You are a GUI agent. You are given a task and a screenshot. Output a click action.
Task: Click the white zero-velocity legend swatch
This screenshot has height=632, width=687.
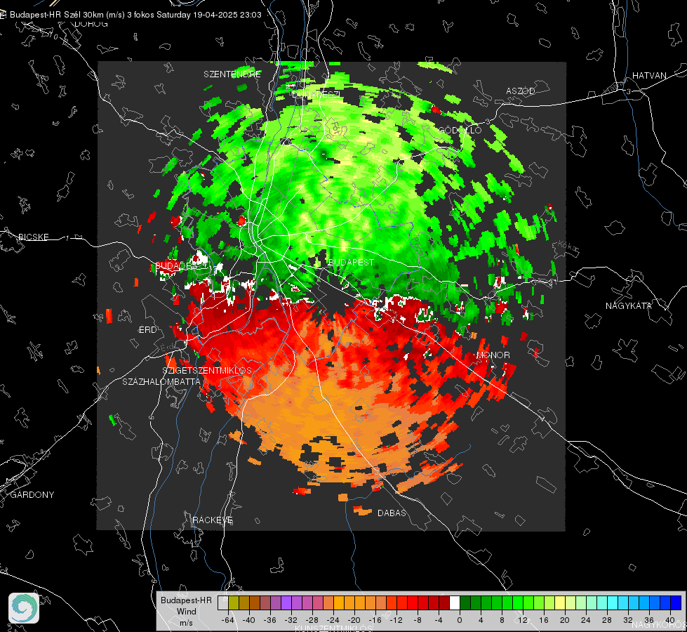[455, 603]
